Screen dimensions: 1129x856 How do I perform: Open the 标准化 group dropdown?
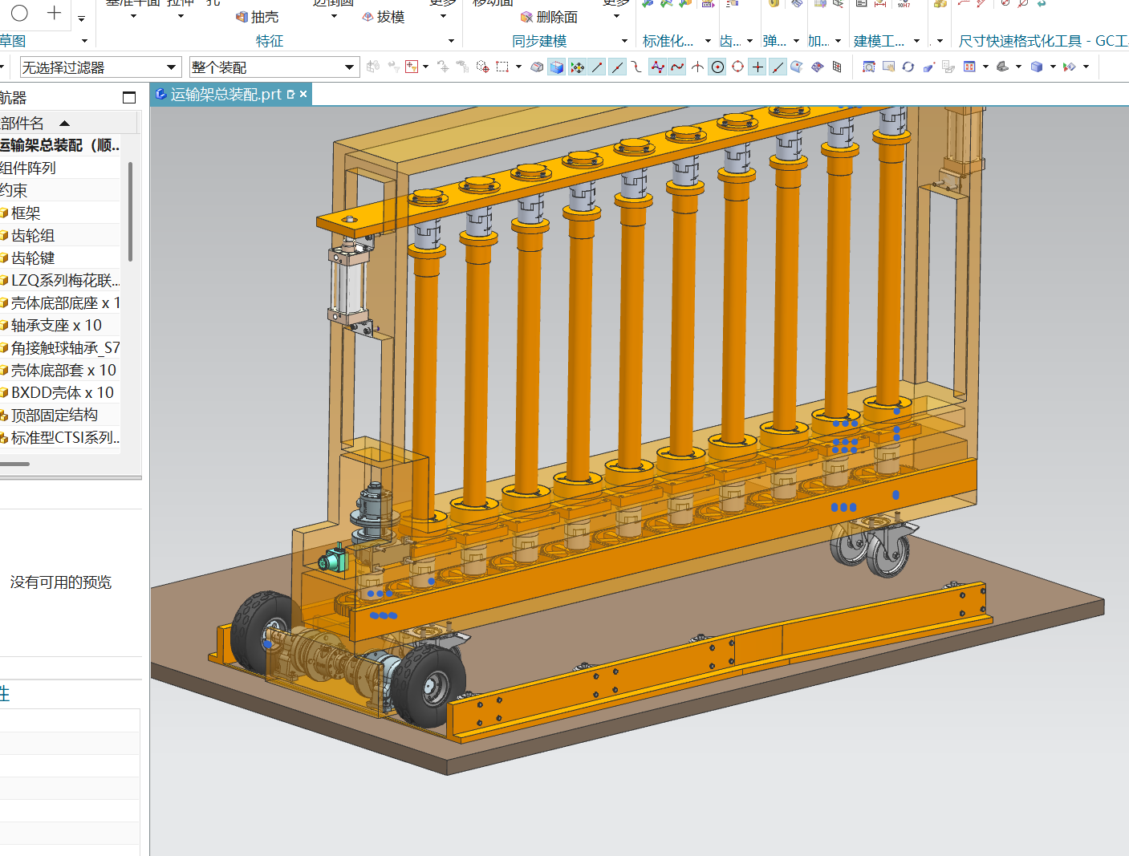point(708,41)
